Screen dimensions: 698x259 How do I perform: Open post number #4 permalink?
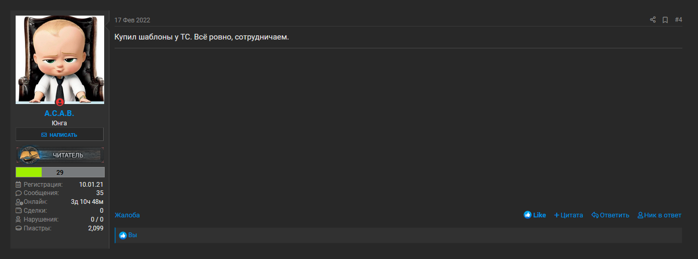[x=678, y=20]
